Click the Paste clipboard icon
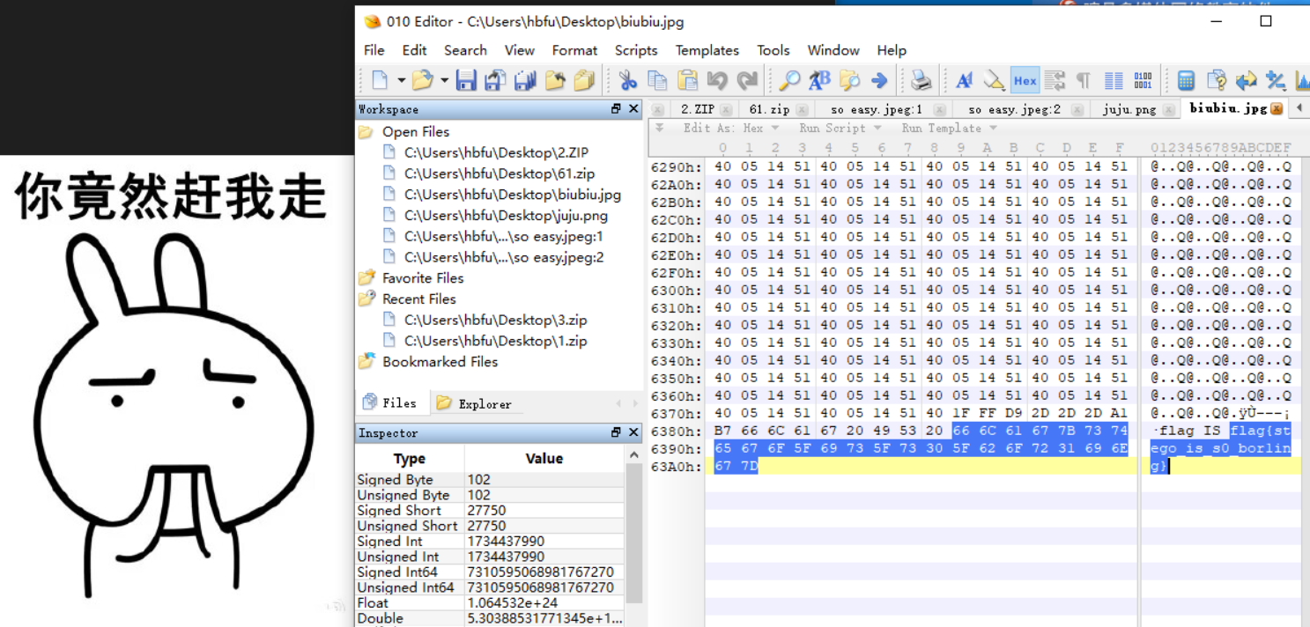This screenshot has width=1310, height=627. pos(687,81)
